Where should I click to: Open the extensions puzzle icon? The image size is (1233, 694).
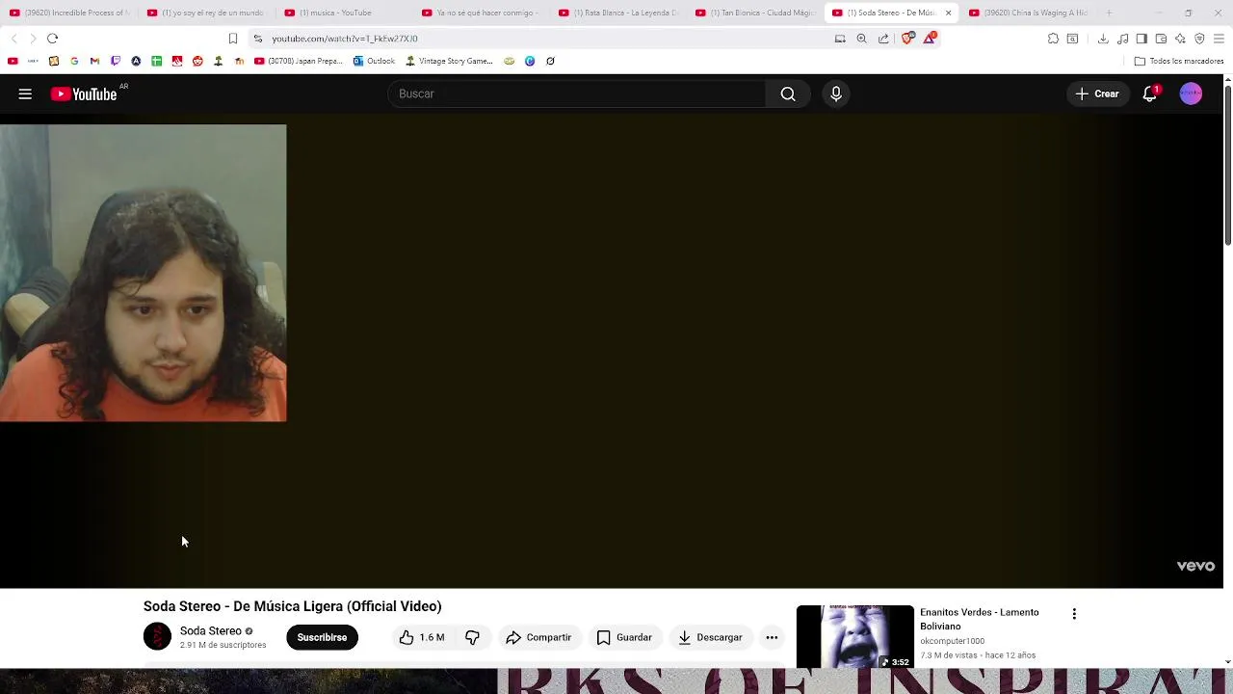coord(1053,39)
